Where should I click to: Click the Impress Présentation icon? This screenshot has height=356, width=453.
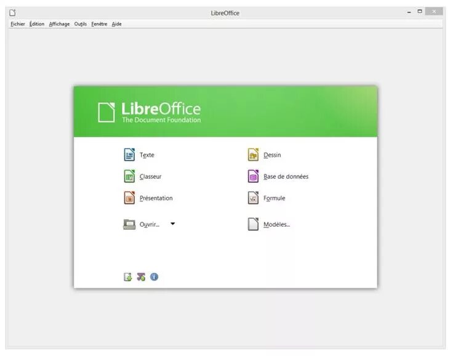(129, 198)
